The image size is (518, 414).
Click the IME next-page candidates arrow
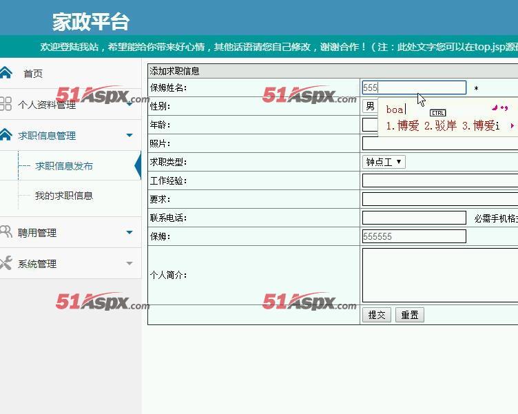pos(512,125)
